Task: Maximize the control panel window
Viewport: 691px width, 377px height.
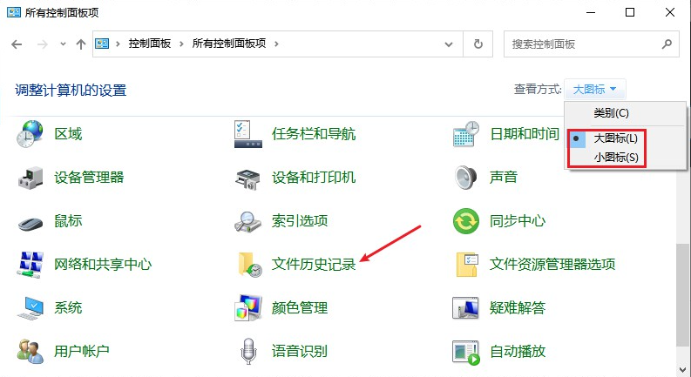Action: pos(630,12)
